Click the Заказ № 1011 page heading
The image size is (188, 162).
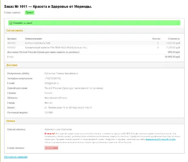click(48, 6)
